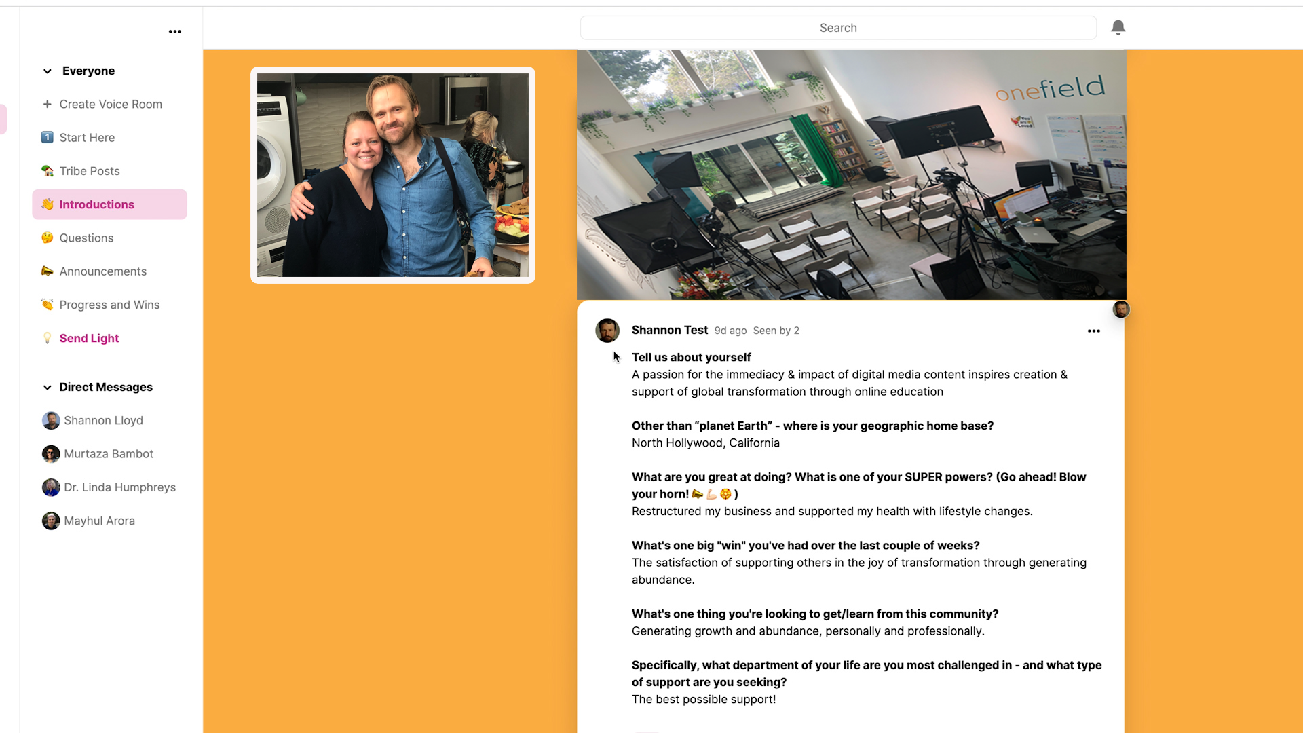This screenshot has width=1303, height=733.
Task: Open the notifications bell
Action: point(1118,27)
